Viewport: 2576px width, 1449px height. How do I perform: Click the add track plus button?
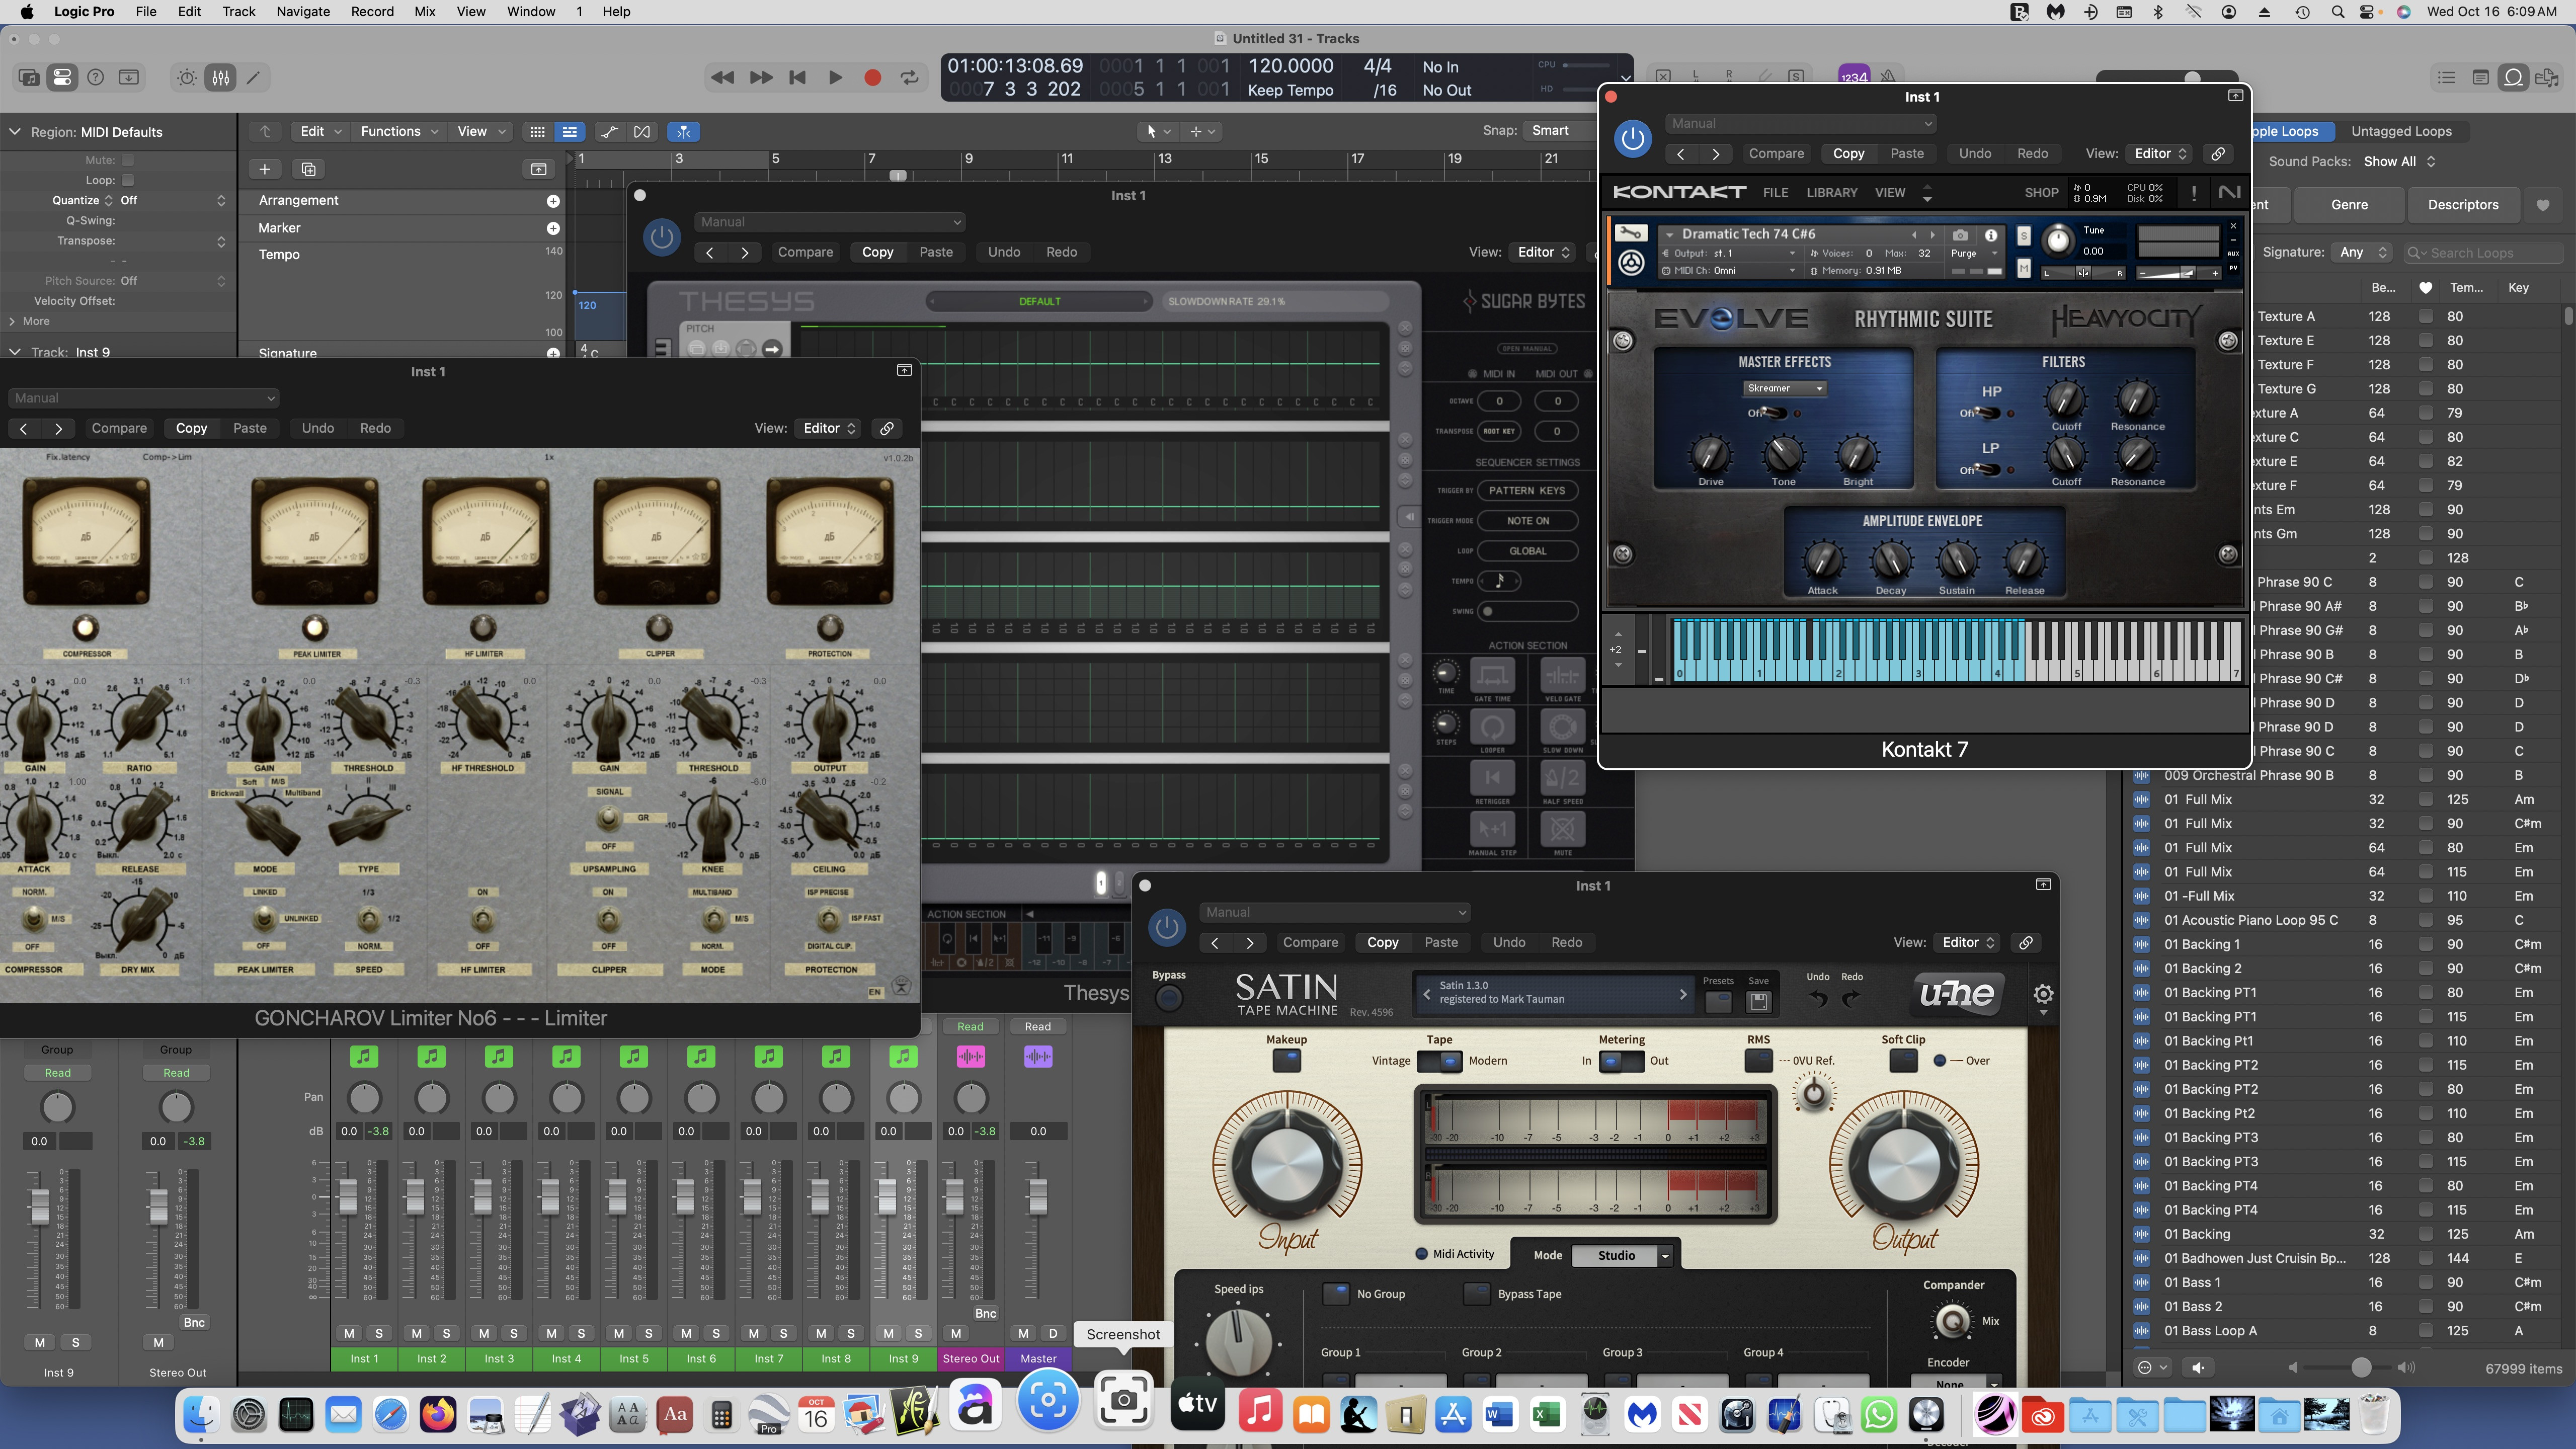[265, 169]
